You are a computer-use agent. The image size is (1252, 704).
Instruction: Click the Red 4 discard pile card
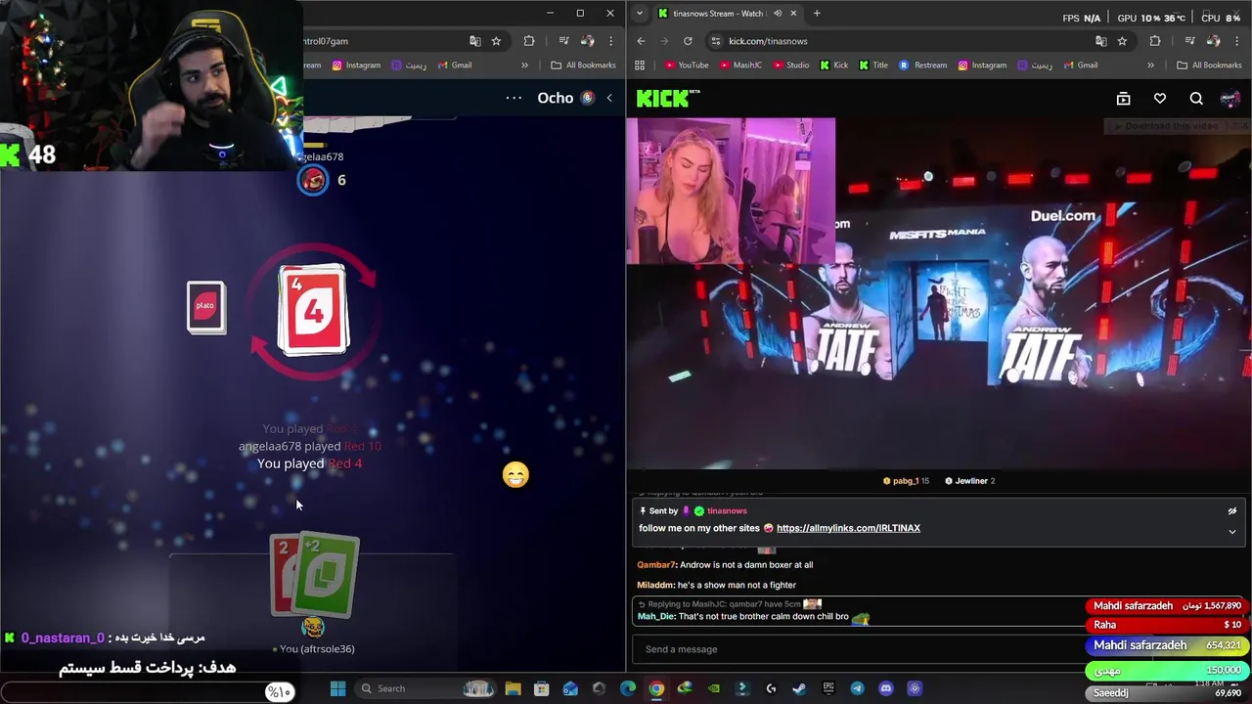click(313, 310)
